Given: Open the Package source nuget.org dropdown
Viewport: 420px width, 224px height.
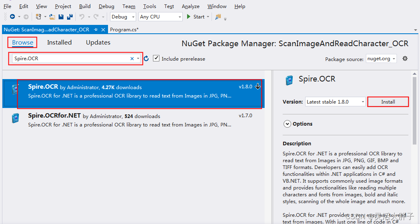Looking at the screenshot, I should tap(381, 59).
